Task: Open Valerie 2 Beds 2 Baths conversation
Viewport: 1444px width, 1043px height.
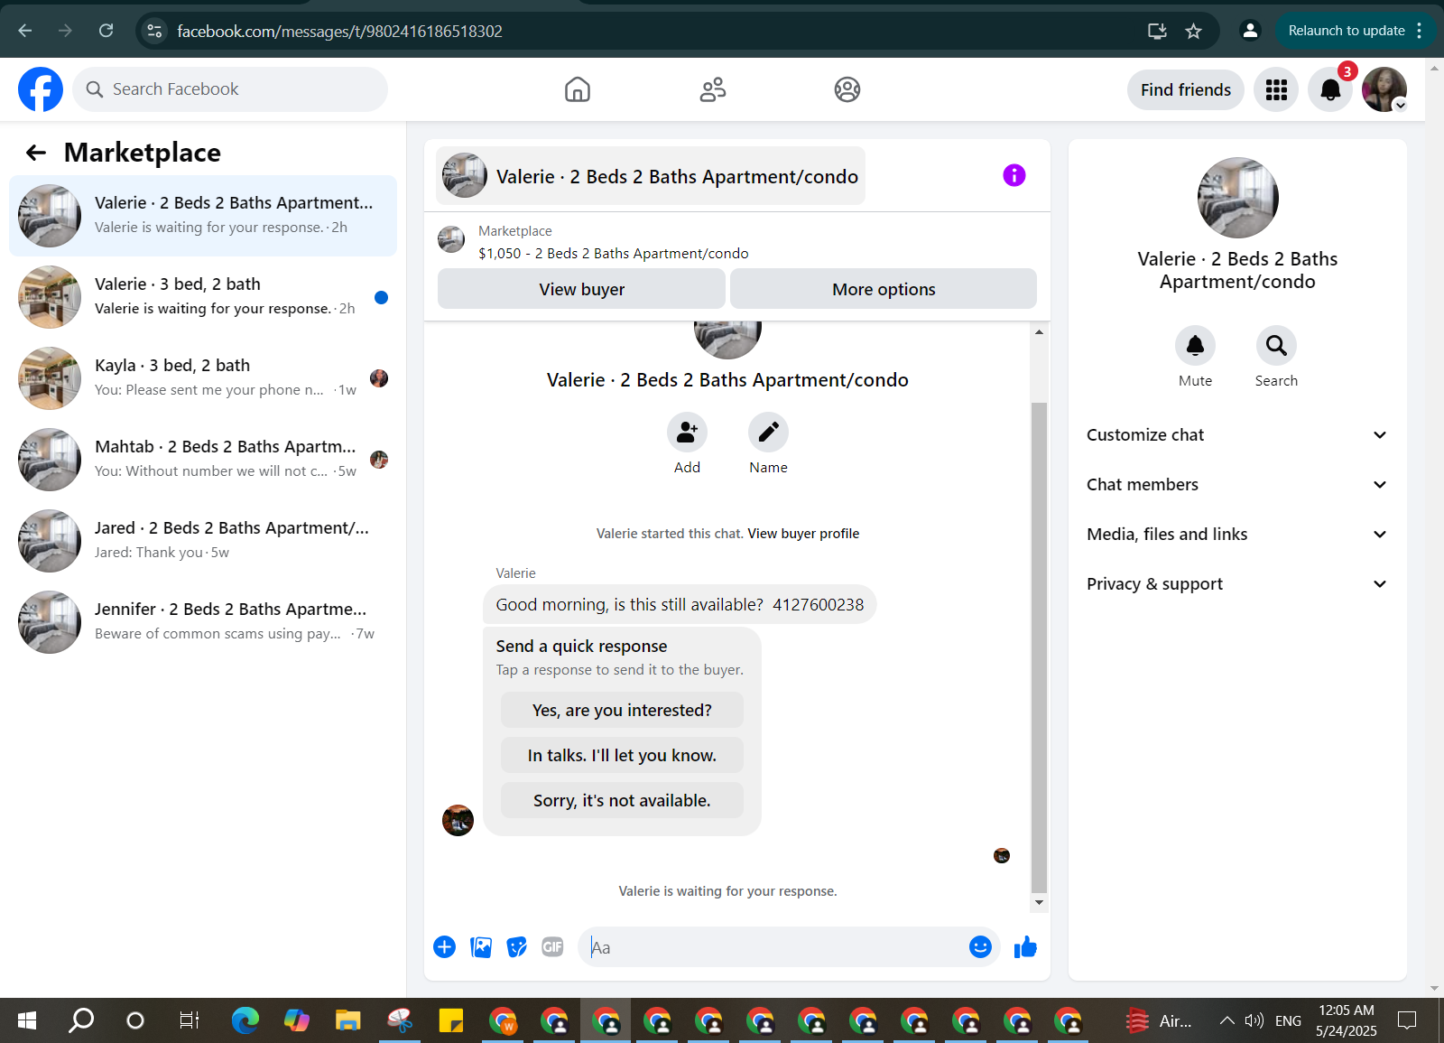Action: (203, 216)
